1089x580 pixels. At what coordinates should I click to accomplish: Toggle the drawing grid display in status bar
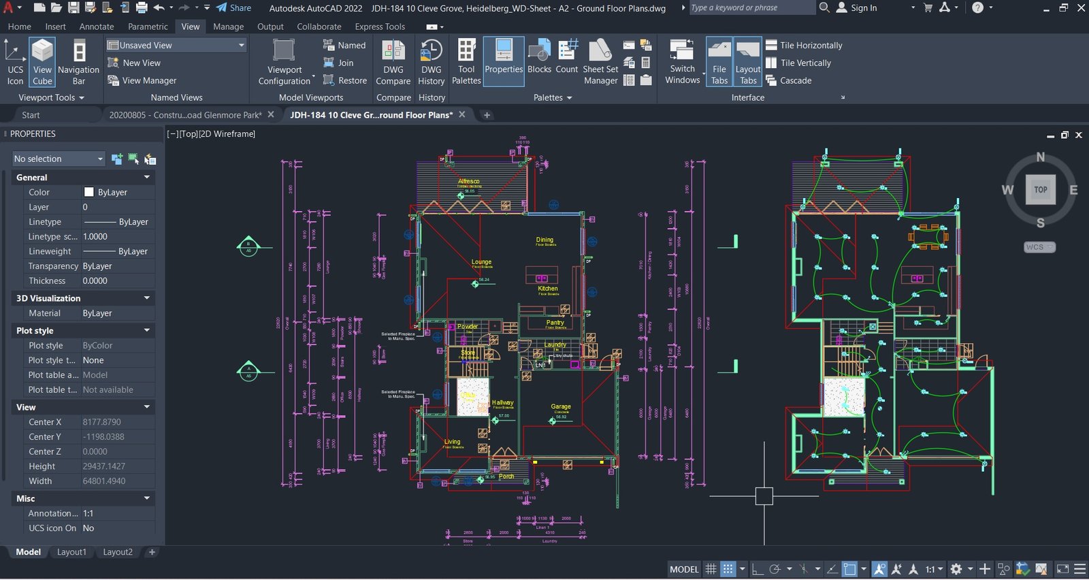[x=711, y=569]
